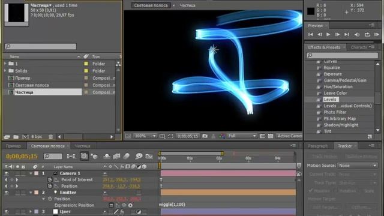This screenshot has width=384, height=216.
Task: Collapse the Camera 1 layer properties
Action: [31, 173]
